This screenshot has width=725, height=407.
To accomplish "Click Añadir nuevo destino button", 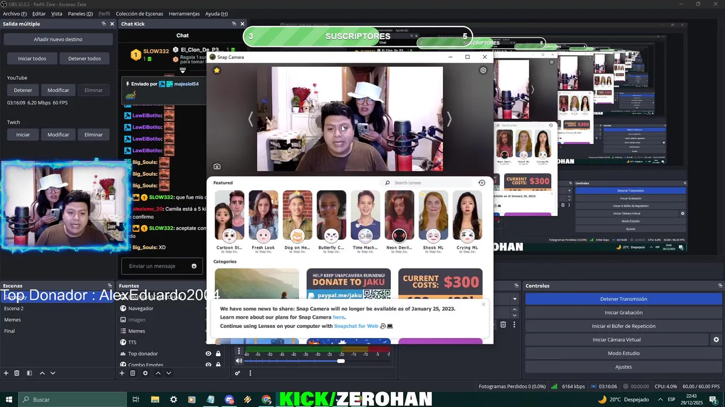I will pyautogui.click(x=58, y=40).
